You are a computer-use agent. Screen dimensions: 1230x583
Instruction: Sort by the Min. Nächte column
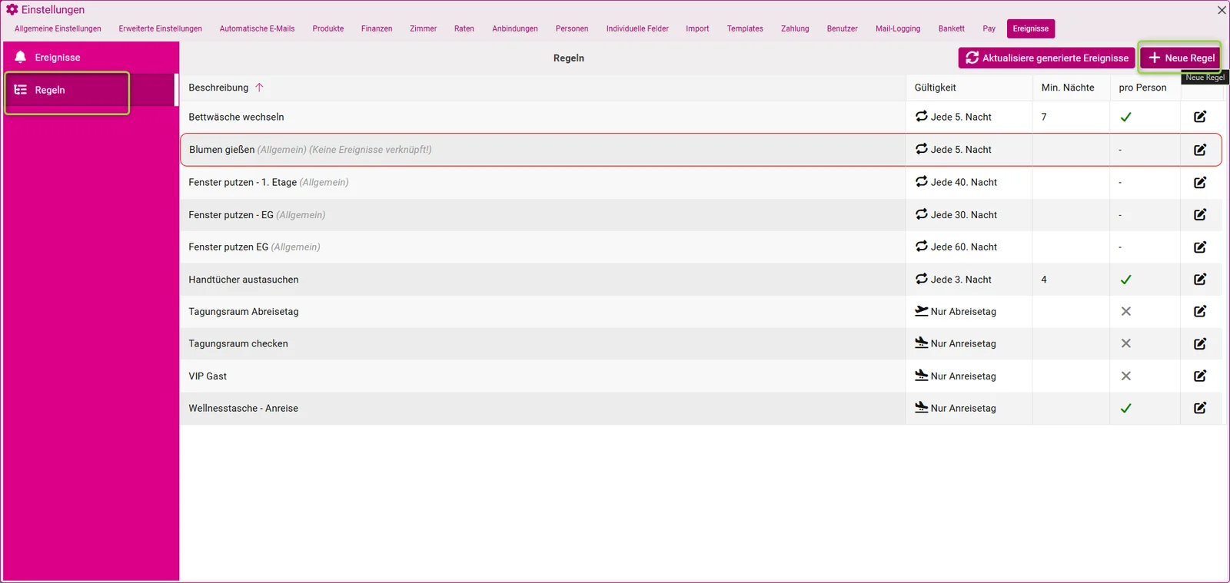[x=1068, y=88]
